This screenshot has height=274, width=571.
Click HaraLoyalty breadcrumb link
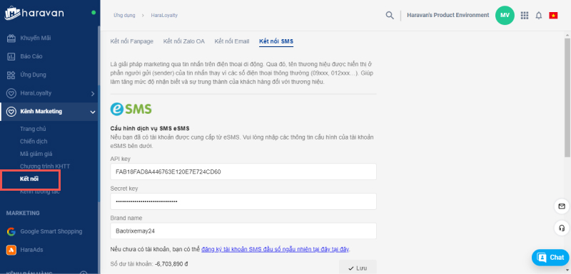[x=164, y=16]
